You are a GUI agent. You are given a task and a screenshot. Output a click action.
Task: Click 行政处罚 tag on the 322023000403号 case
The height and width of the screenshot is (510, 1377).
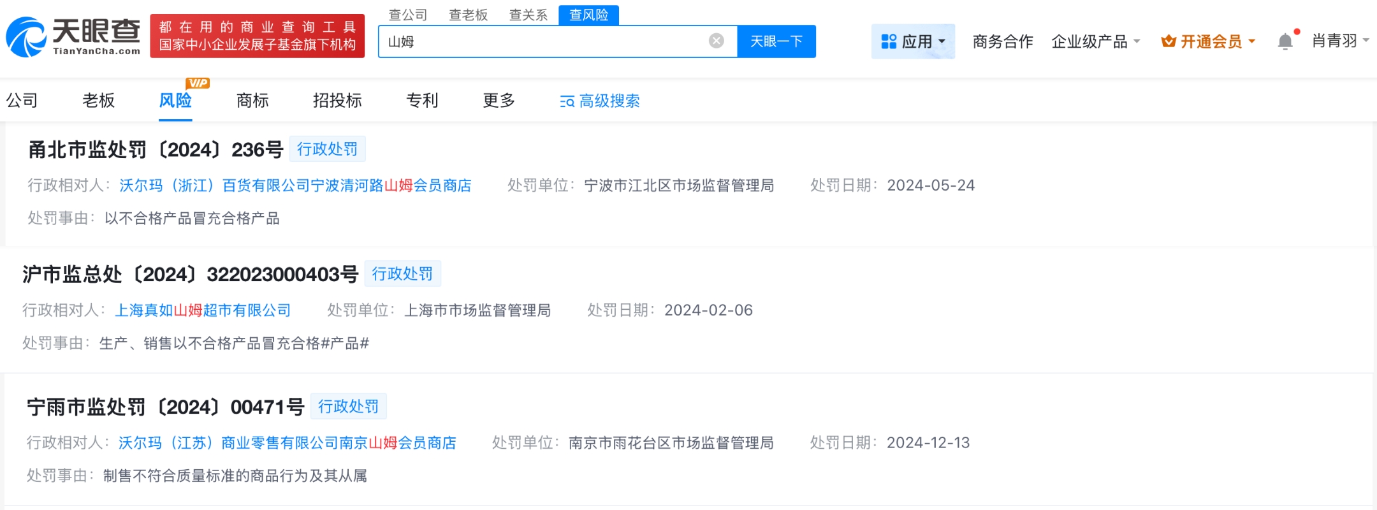click(402, 273)
